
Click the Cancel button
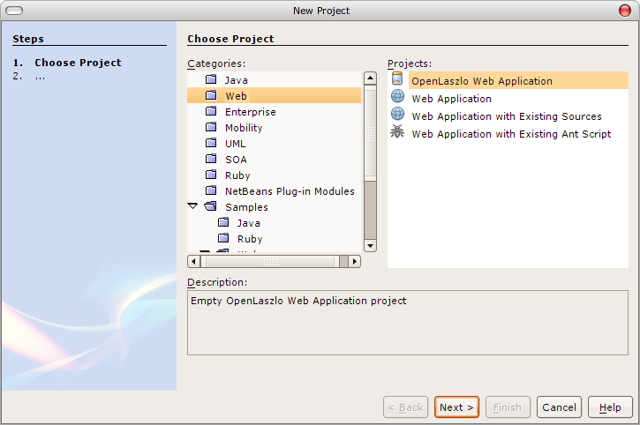click(559, 407)
